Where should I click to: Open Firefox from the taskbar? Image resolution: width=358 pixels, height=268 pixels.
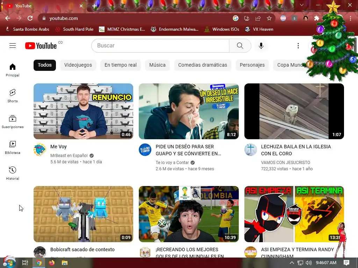[x=52, y=263]
